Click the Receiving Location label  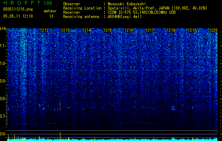click(x=82, y=8)
